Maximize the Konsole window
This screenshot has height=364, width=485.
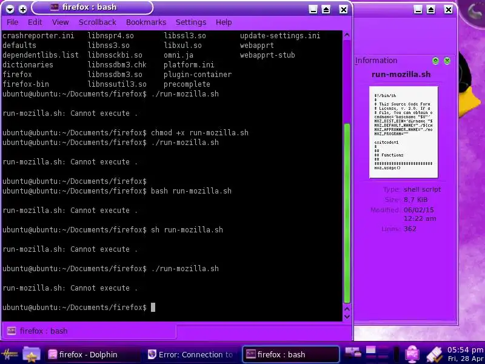point(326,9)
